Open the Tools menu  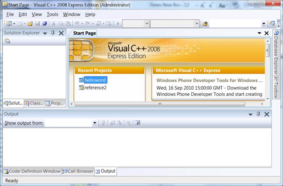(x=52, y=14)
